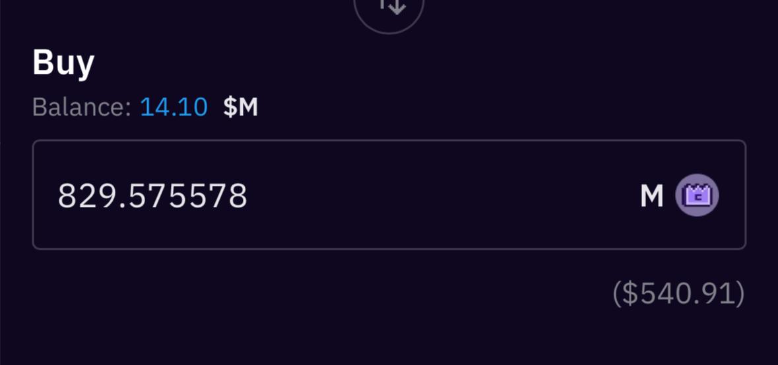Image resolution: width=778 pixels, height=365 pixels.
Task: Toggle to USD using ($540.91) estimate
Action: point(678,294)
